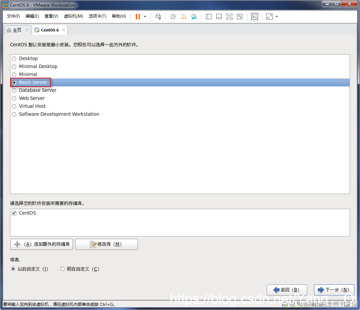This screenshot has height=310, width=360.
Task: Select the Minimal install radio button
Action: tap(14, 75)
